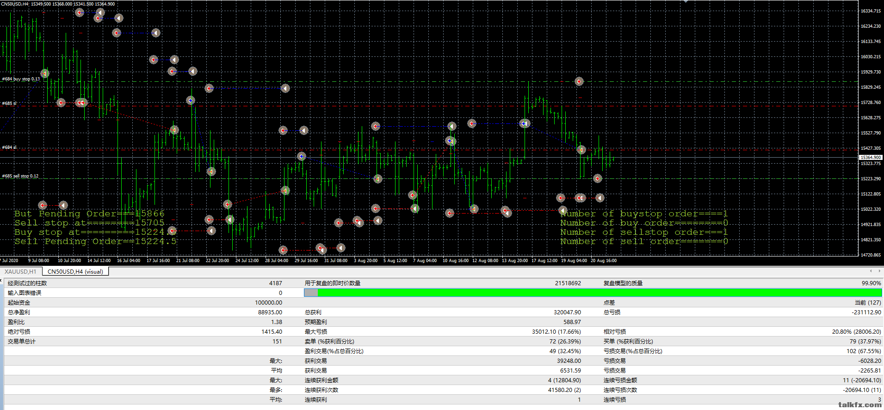Click the 复盘模型的质量 label
This screenshot has width=884, height=410.
(623, 283)
